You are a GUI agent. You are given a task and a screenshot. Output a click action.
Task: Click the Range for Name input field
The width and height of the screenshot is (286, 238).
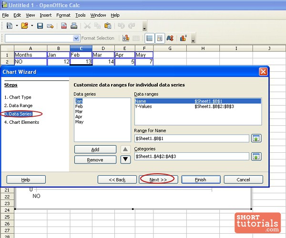pyautogui.click(x=192, y=139)
